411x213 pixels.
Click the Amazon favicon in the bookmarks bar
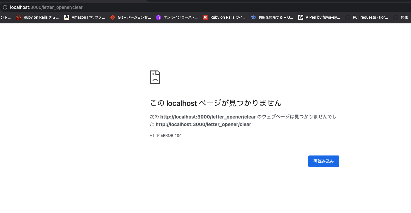click(x=66, y=17)
